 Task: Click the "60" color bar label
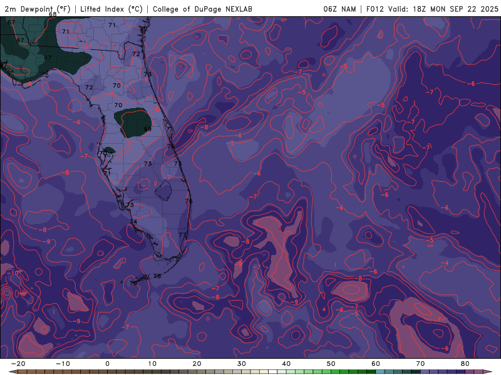click(x=376, y=364)
